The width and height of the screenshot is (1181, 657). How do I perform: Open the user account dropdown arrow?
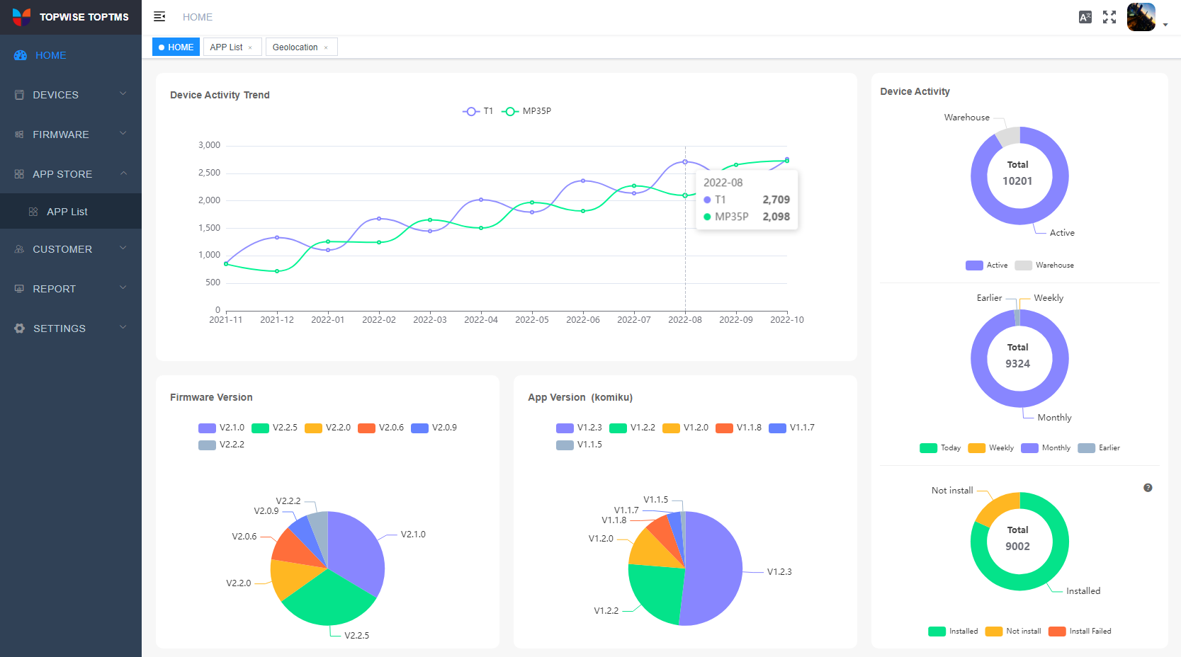1165,25
